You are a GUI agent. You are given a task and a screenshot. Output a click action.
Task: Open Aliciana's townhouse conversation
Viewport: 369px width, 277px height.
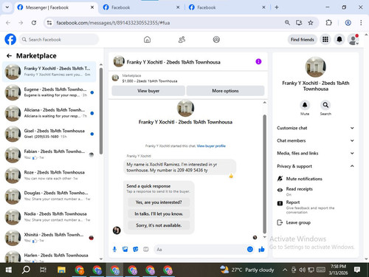click(x=49, y=113)
